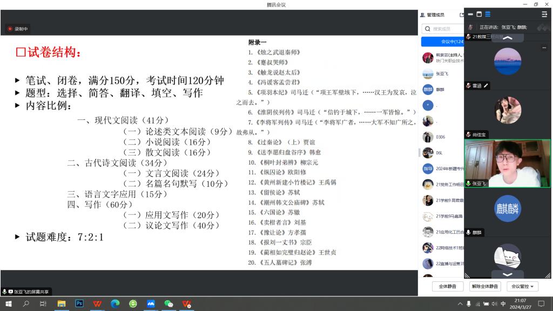This screenshot has width=553, height=311.
Task: Toggle 麒麟's microphone icon on video tile
Action: click(x=468, y=232)
